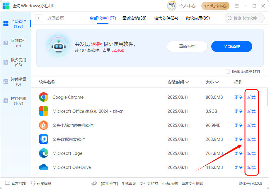
Task: Click 卸载 for Google Chrome
Action: pos(251,97)
